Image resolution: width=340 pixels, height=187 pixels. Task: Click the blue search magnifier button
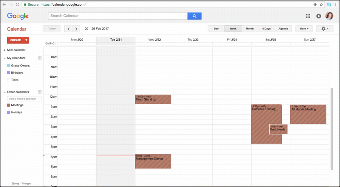pos(195,16)
